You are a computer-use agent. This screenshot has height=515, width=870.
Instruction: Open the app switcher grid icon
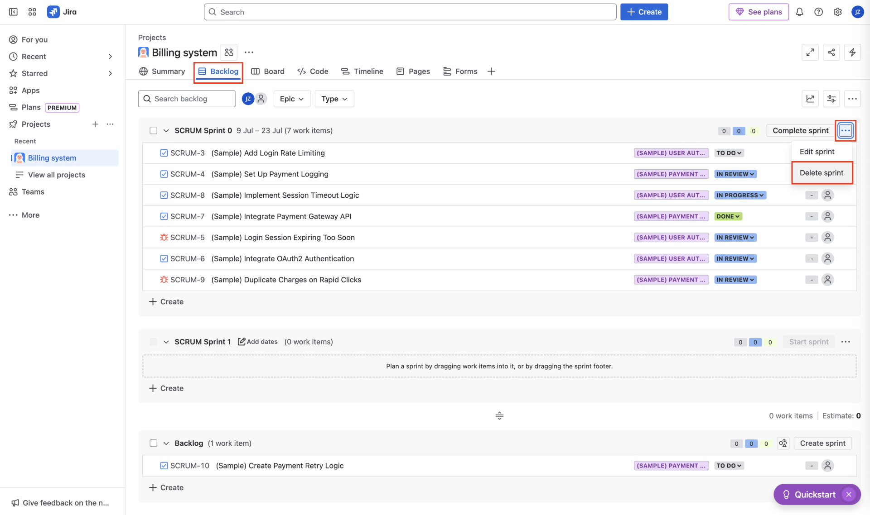(32, 12)
